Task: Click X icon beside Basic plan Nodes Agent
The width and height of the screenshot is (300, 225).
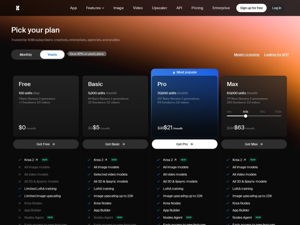Action: tap(89, 217)
